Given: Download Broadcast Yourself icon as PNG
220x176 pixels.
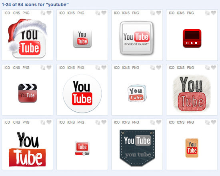Looking at the screenshot, I should (136, 13).
